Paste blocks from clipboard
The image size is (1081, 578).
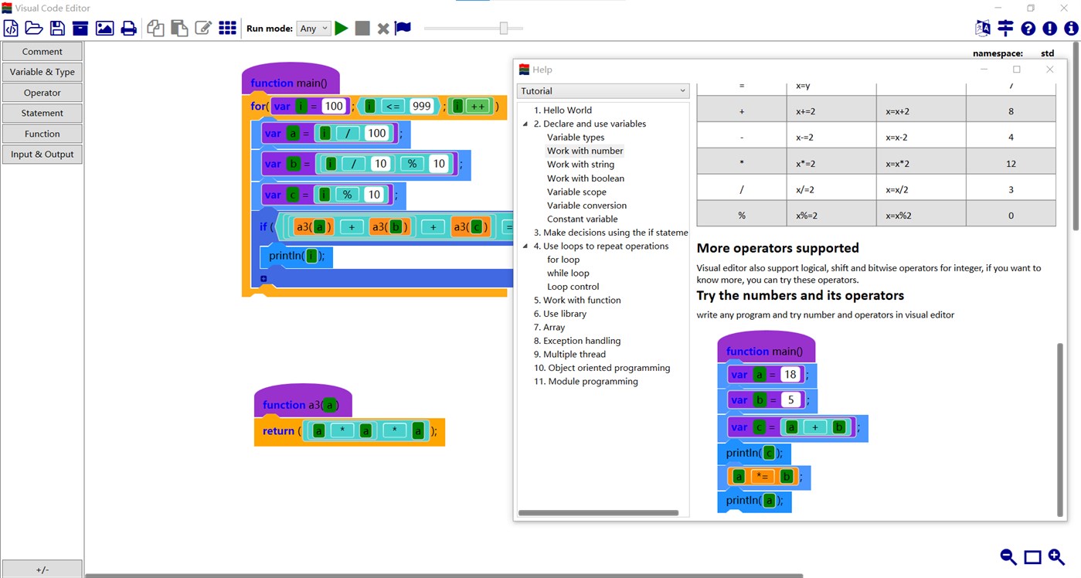click(178, 28)
